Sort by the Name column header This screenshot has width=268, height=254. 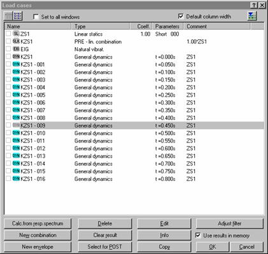click(38, 26)
